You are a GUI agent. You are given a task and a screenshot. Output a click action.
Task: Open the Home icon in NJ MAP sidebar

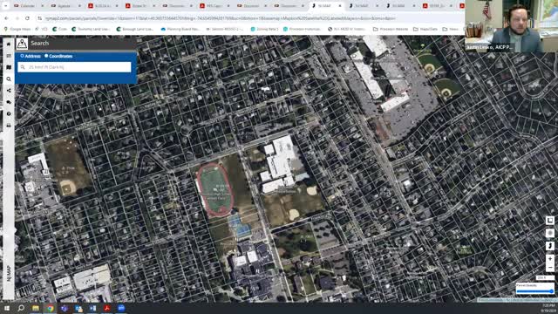pos(9,44)
